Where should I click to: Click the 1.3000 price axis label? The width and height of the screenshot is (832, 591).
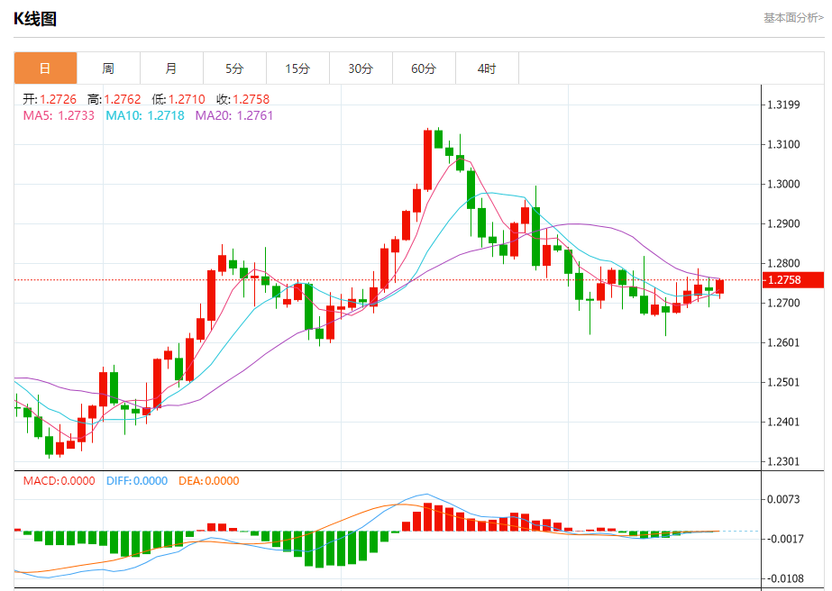coord(783,184)
